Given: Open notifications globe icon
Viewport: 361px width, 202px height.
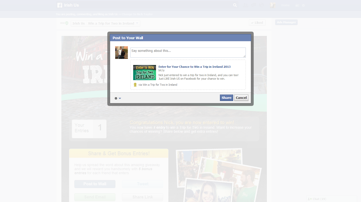Looking at the screenshot, I should point(262,5).
